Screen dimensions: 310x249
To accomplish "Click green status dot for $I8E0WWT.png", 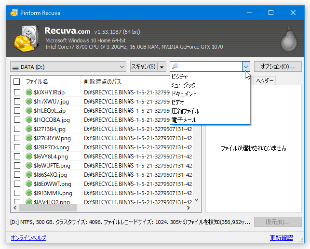I will 29,184.
